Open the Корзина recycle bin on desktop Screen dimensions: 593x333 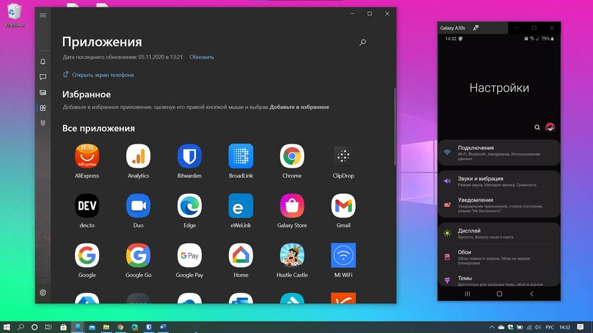(15, 15)
